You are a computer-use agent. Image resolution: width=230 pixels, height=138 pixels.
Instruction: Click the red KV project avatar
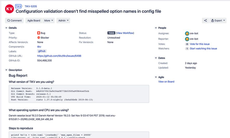[x=10, y=9]
